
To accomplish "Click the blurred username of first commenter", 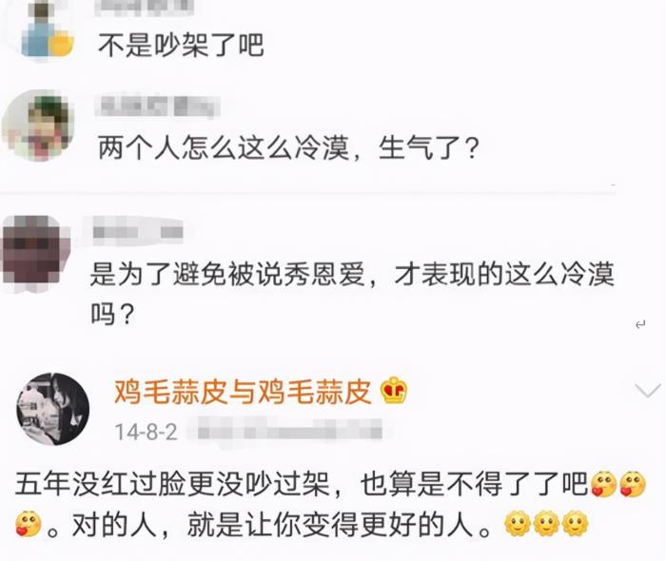I will coord(145,8).
